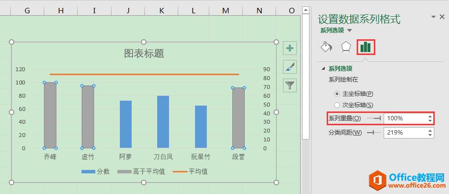Click the chart's left-middle resize handle
449x194 pixels.
click(x=11, y=112)
